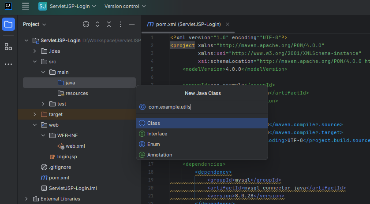Click the External Libraries chart icon
370x204 pixels.
(36, 199)
